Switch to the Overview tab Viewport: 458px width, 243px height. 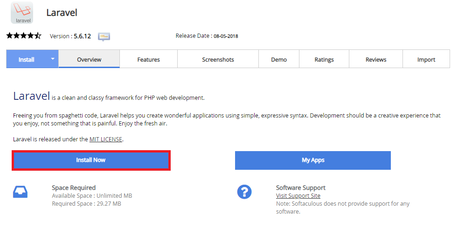[x=89, y=60]
